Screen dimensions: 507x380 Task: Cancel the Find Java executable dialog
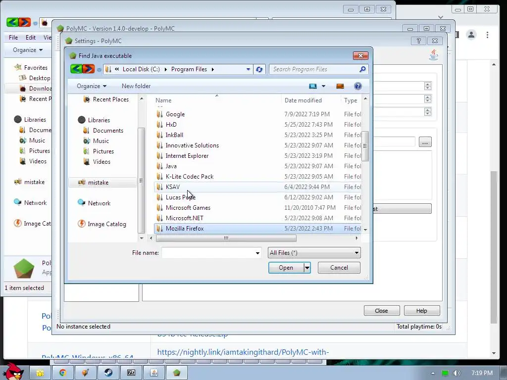339,268
